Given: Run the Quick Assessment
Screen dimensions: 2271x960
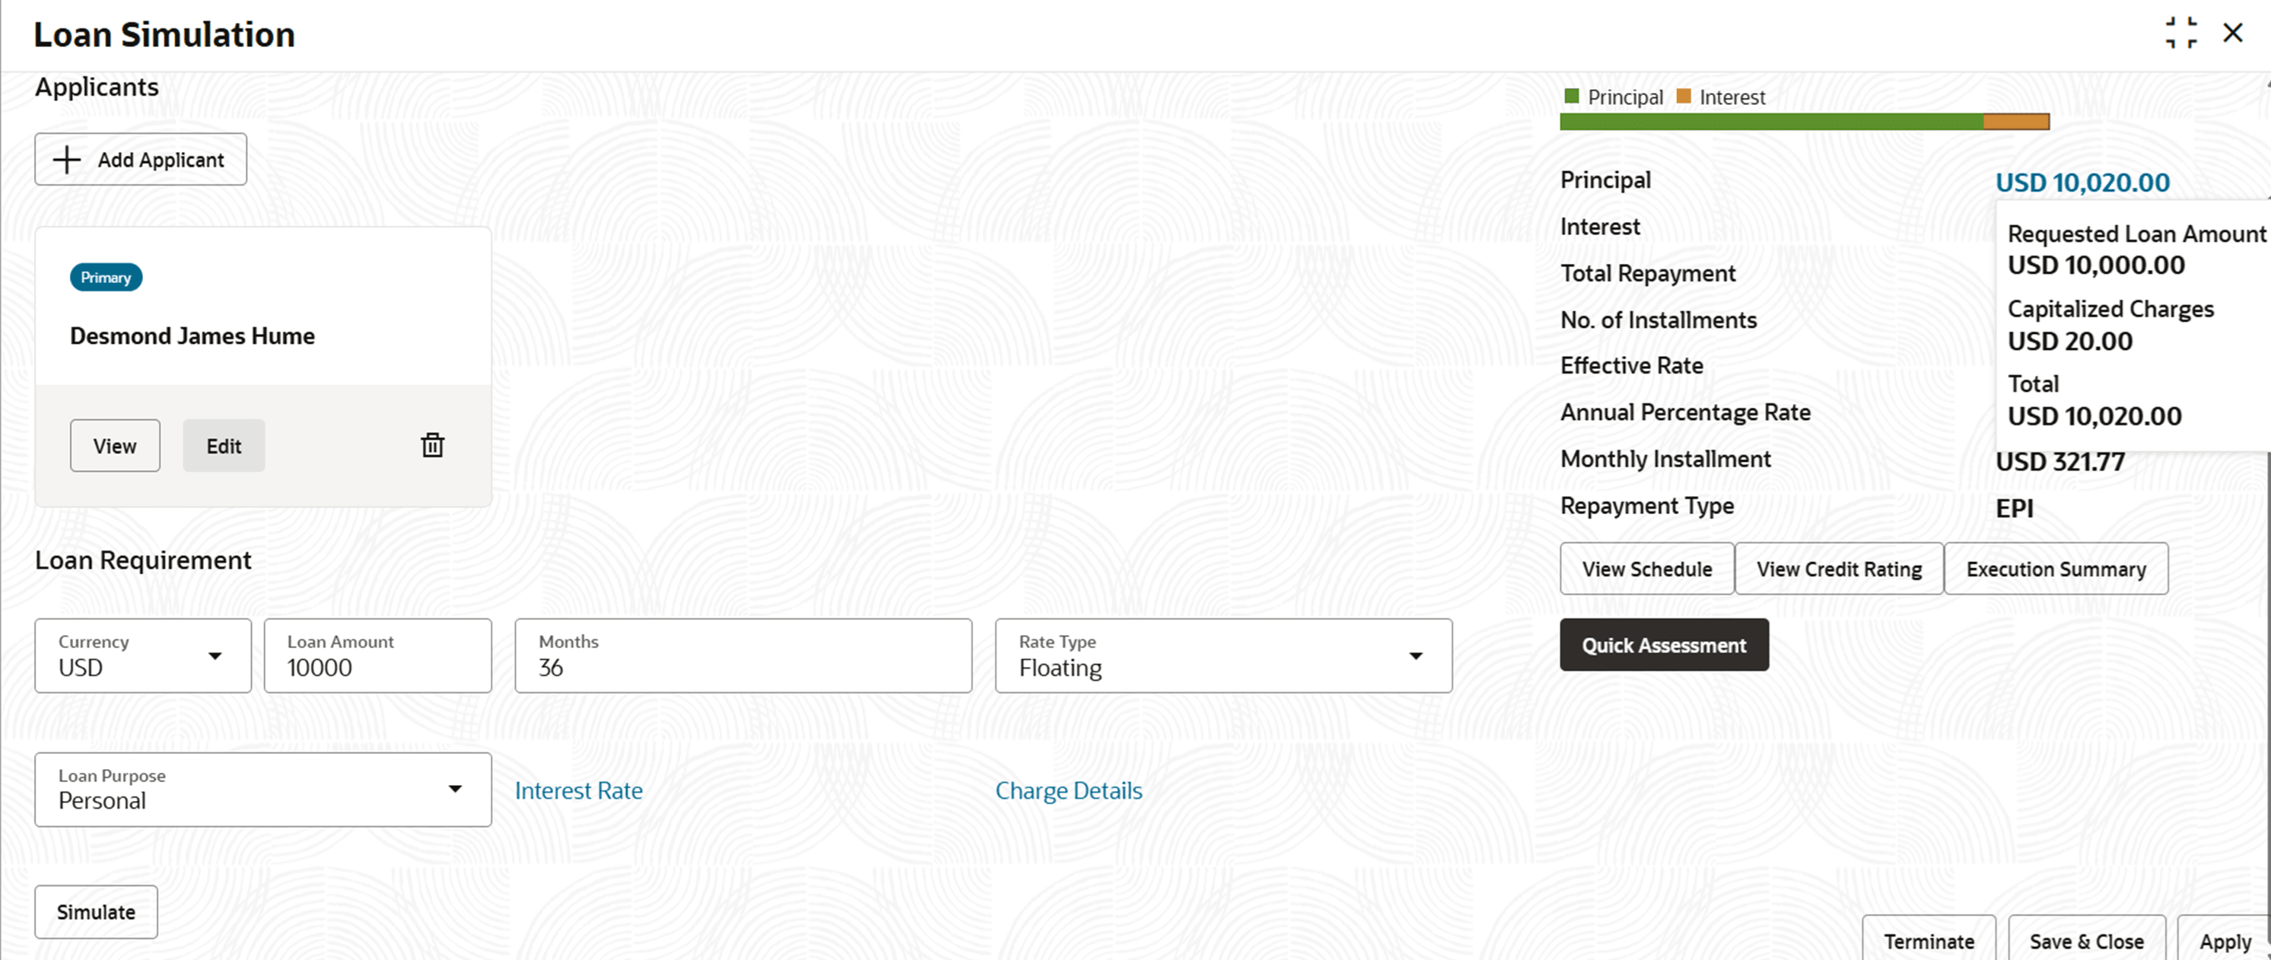Looking at the screenshot, I should [x=1662, y=645].
